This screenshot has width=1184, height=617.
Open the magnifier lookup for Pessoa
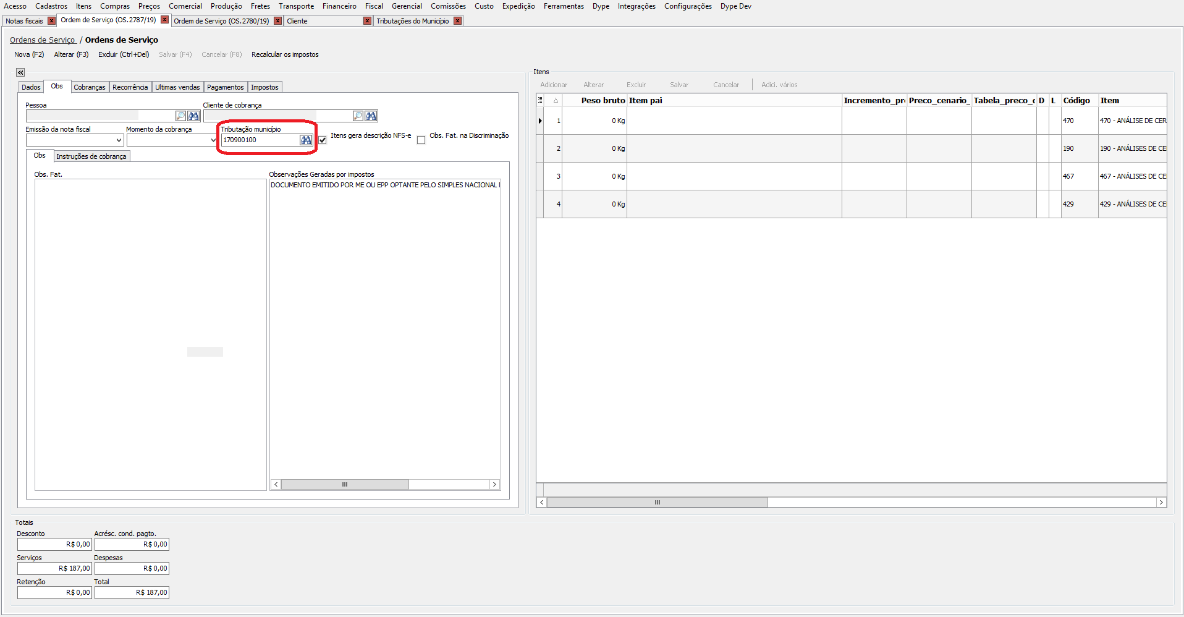(181, 116)
